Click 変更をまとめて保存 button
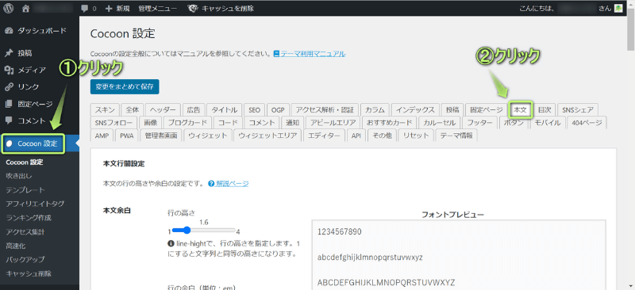The height and width of the screenshot is (290, 635). point(125,86)
